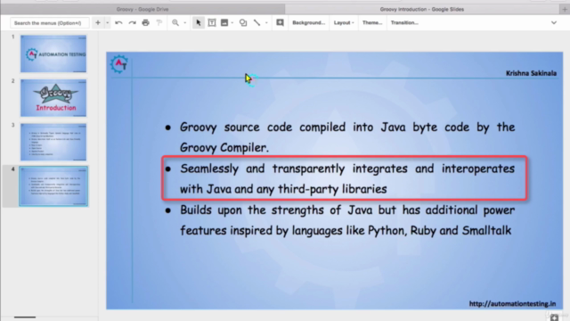The image size is (570, 321).
Task: Select slide 1 Automation Testing thumbnail
Action: [53, 53]
